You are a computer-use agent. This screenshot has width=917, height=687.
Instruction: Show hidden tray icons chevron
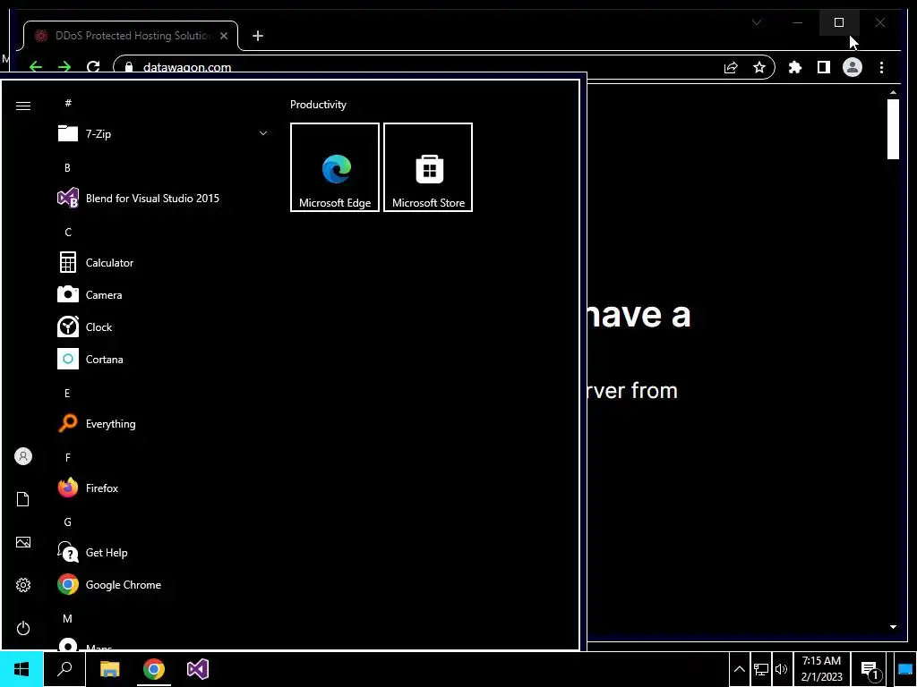[739, 669]
